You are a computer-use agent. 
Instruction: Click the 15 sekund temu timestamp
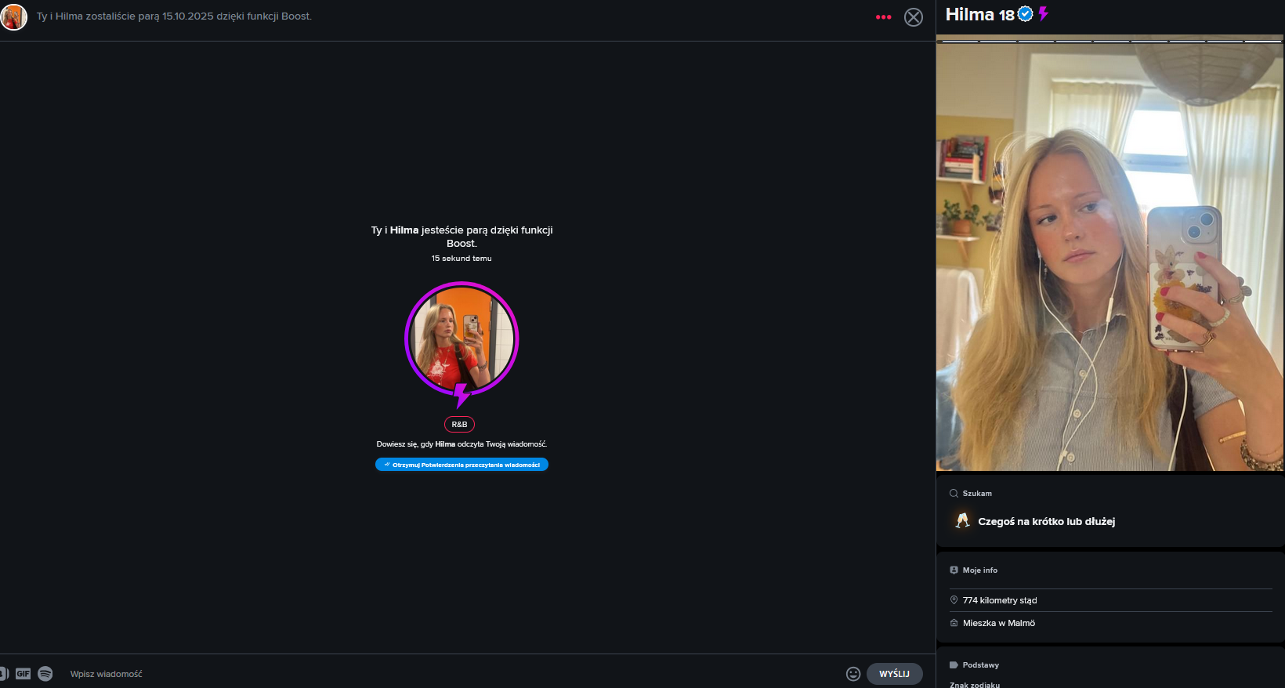coord(462,259)
